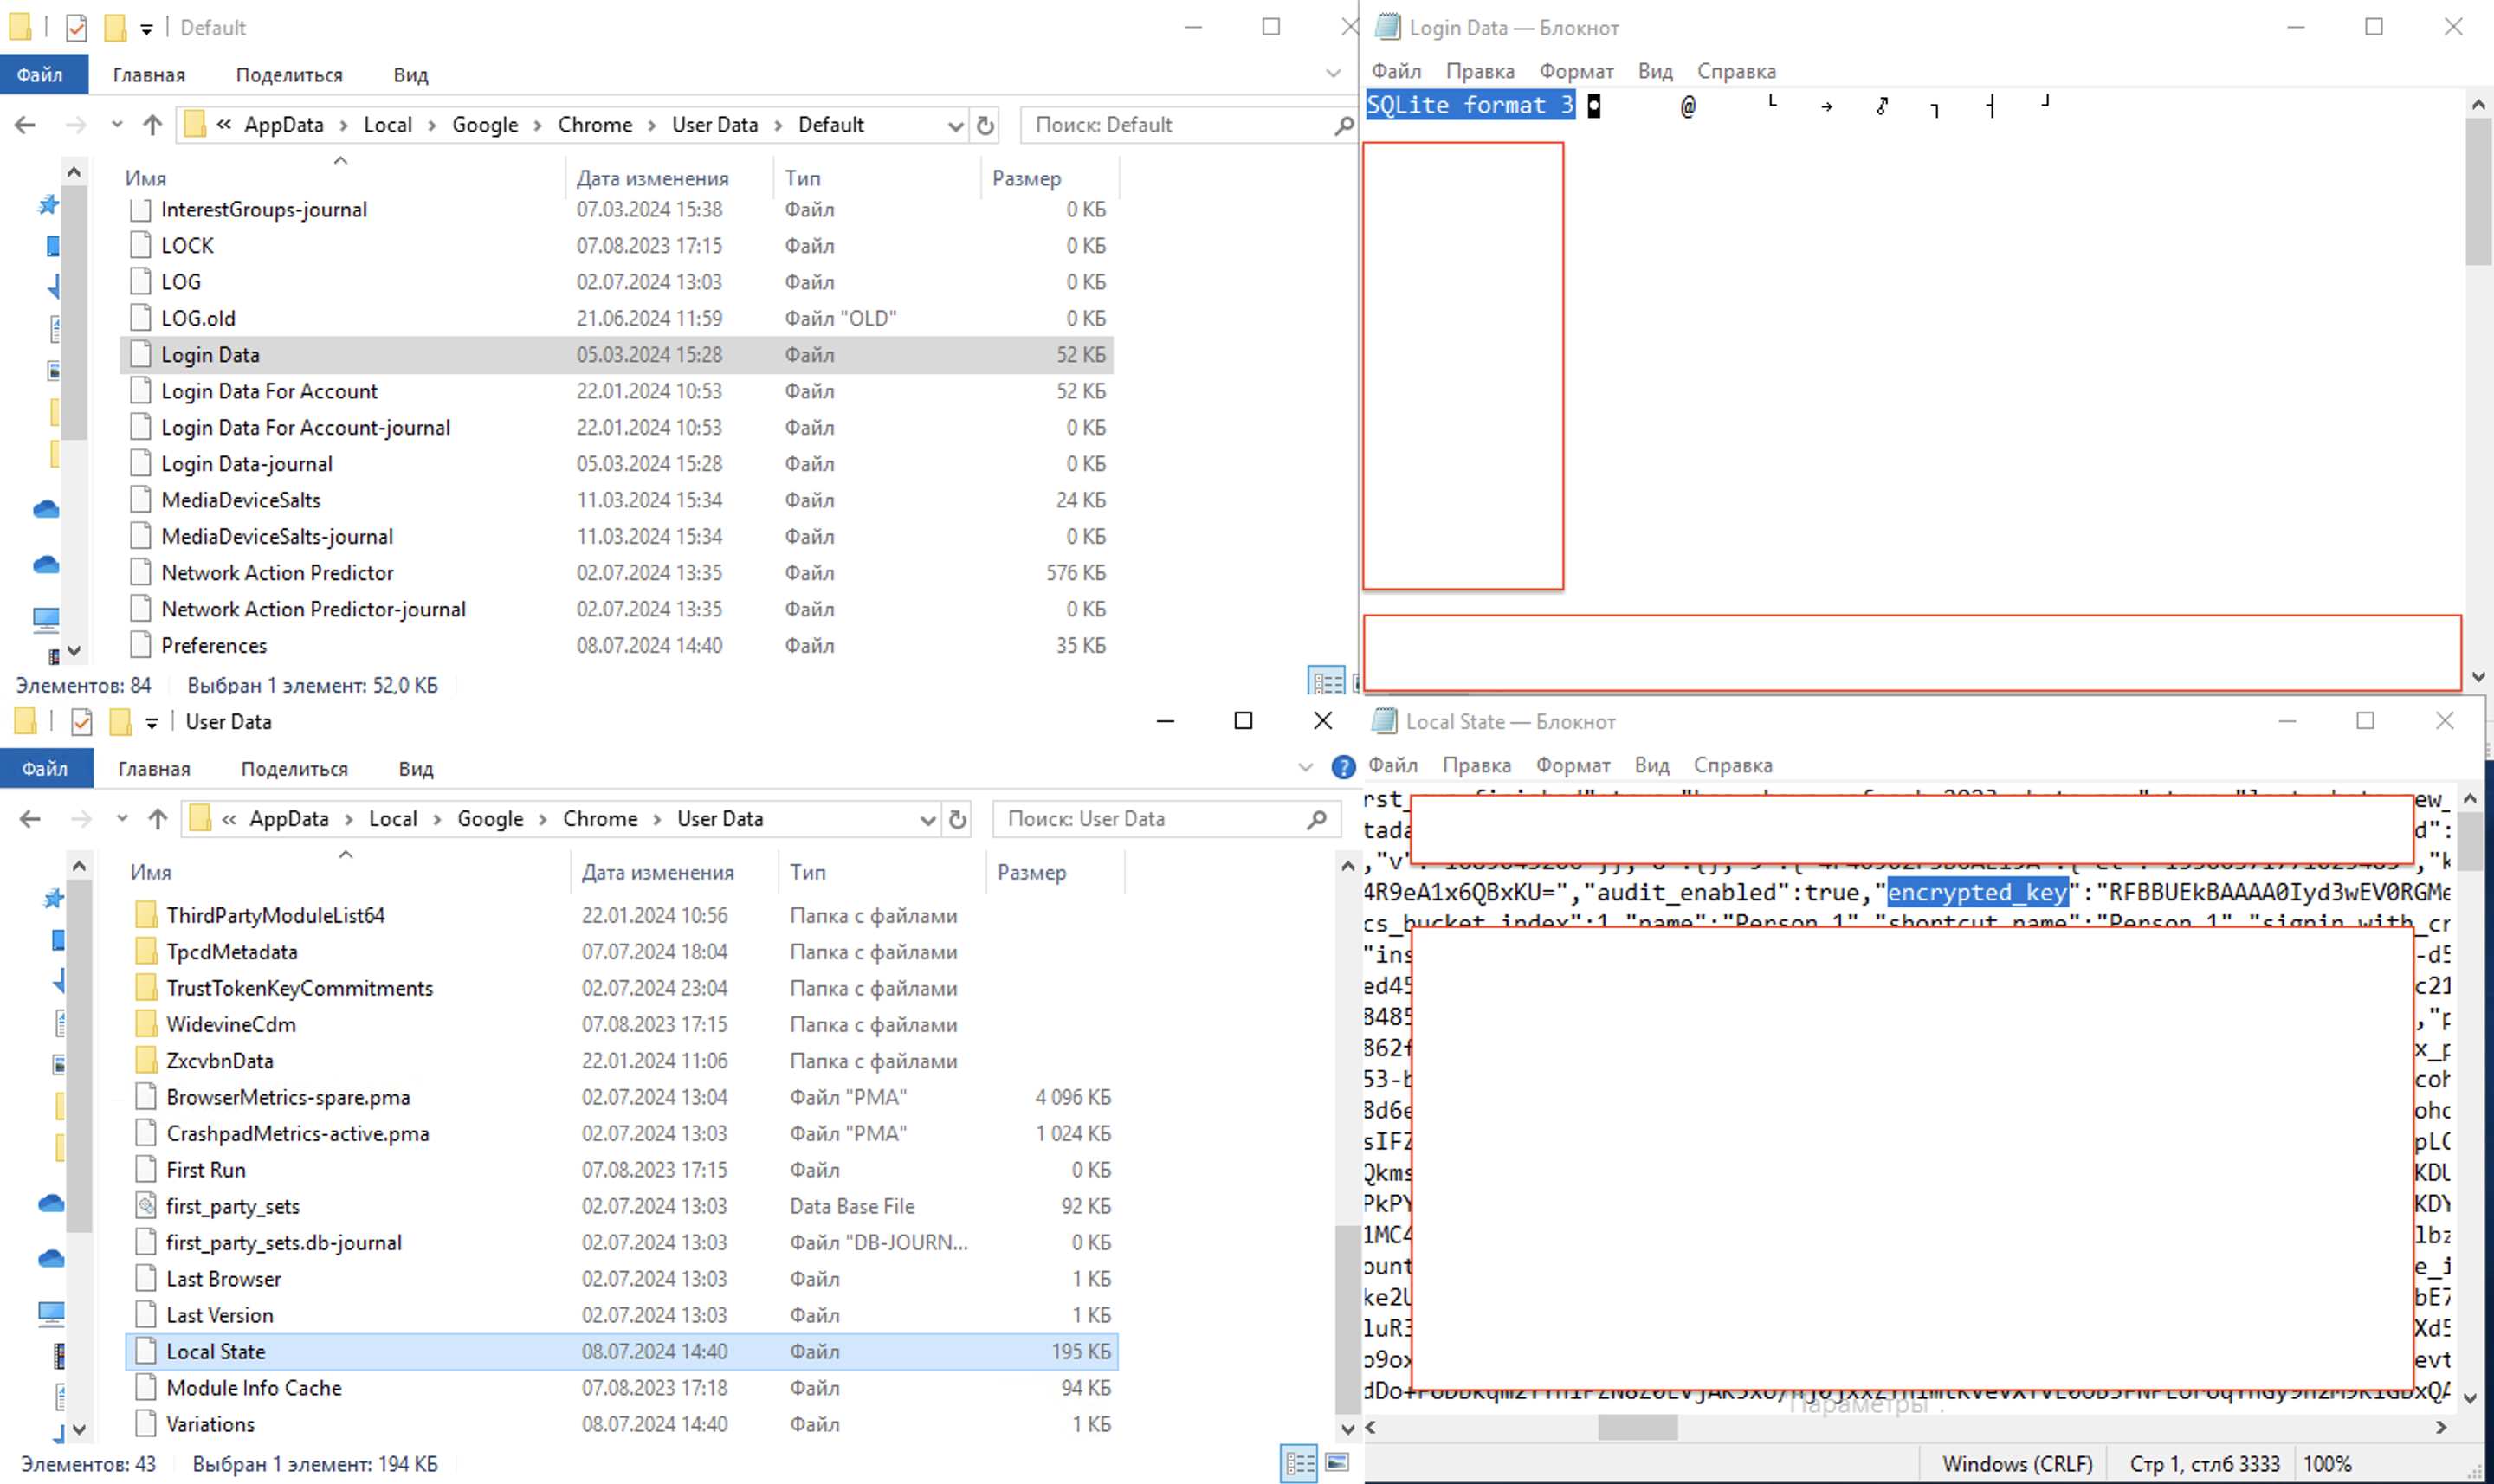Switch User Data view to details layout
Image resolution: width=2494 pixels, height=1484 pixels.
click(1299, 1463)
